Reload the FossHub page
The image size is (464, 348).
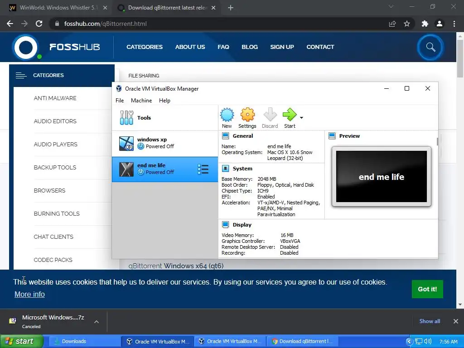[39, 24]
